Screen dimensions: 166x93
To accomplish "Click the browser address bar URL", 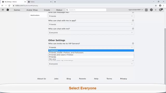I will pos(26,6).
